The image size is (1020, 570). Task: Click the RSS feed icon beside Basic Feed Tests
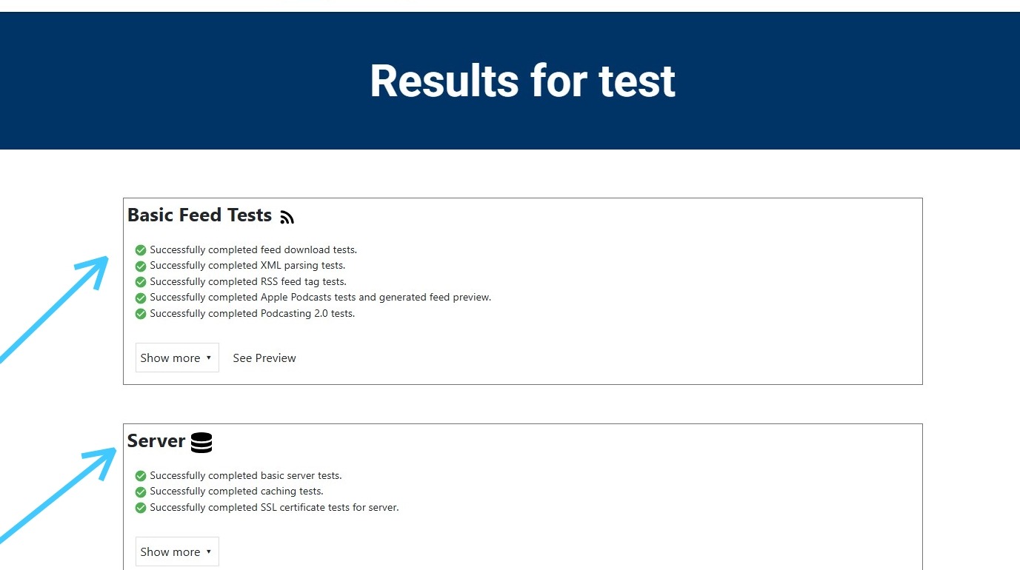pyautogui.click(x=287, y=217)
